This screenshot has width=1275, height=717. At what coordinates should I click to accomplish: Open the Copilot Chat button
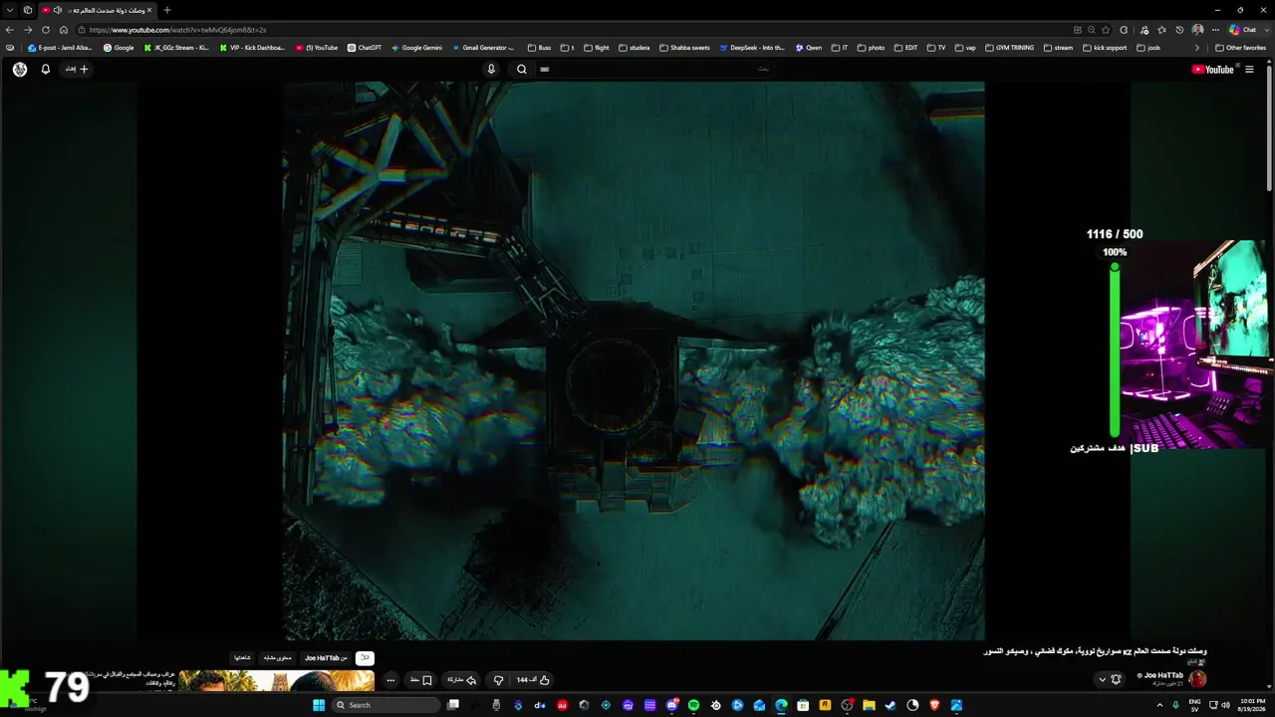point(1244,30)
